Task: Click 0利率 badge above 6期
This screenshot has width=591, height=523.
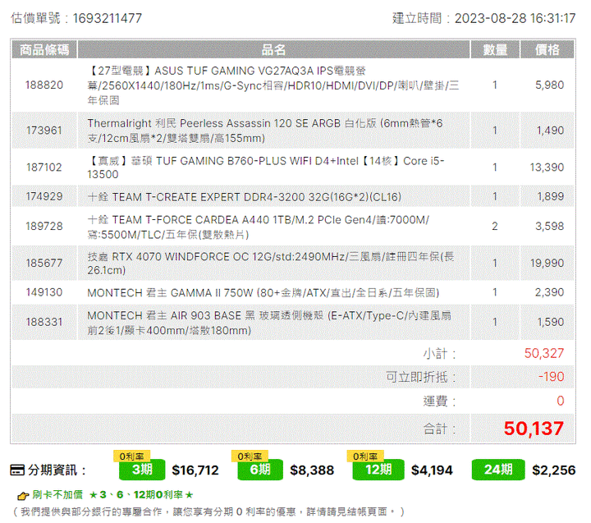Action: point(250,456)
